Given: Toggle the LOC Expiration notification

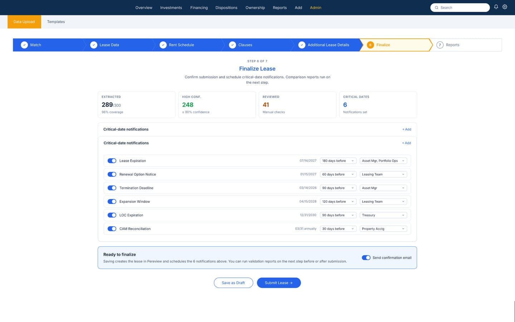Looking at the screenshot, I should click(x=112, y=215).
